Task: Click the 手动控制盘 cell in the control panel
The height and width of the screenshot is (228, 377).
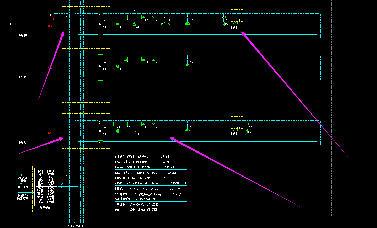Action: pos(41,178)
